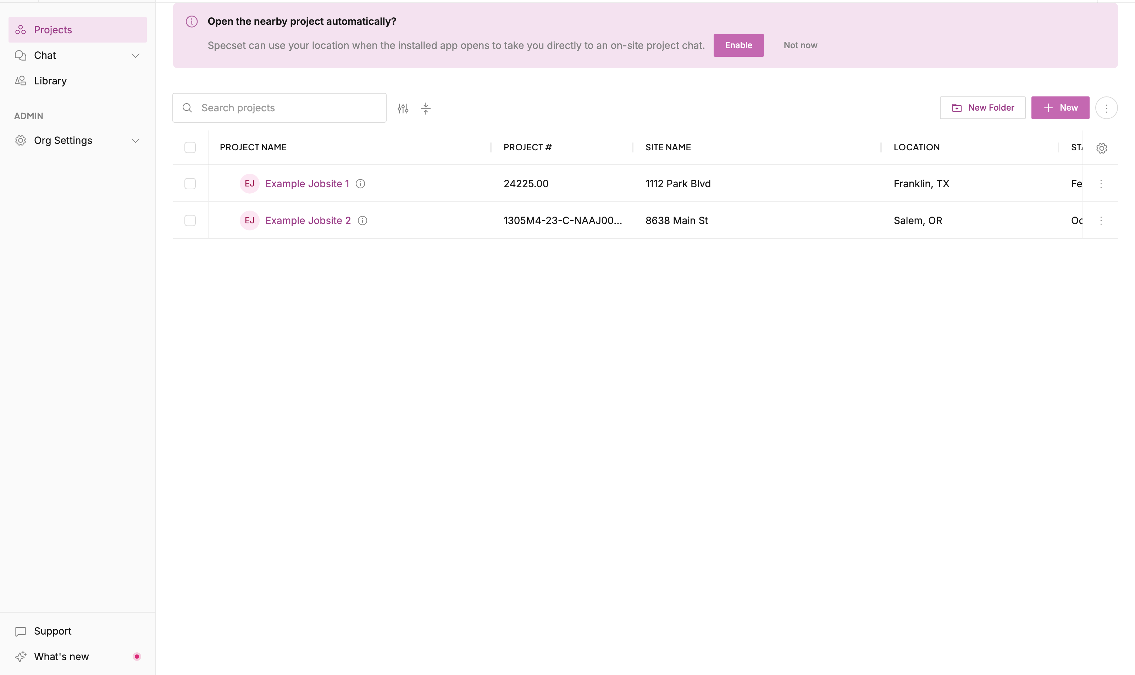The width and height of the screenshot is (1135, 675).
Task: Sort by the PROJECT NAME column
Action: click(253, 147)
